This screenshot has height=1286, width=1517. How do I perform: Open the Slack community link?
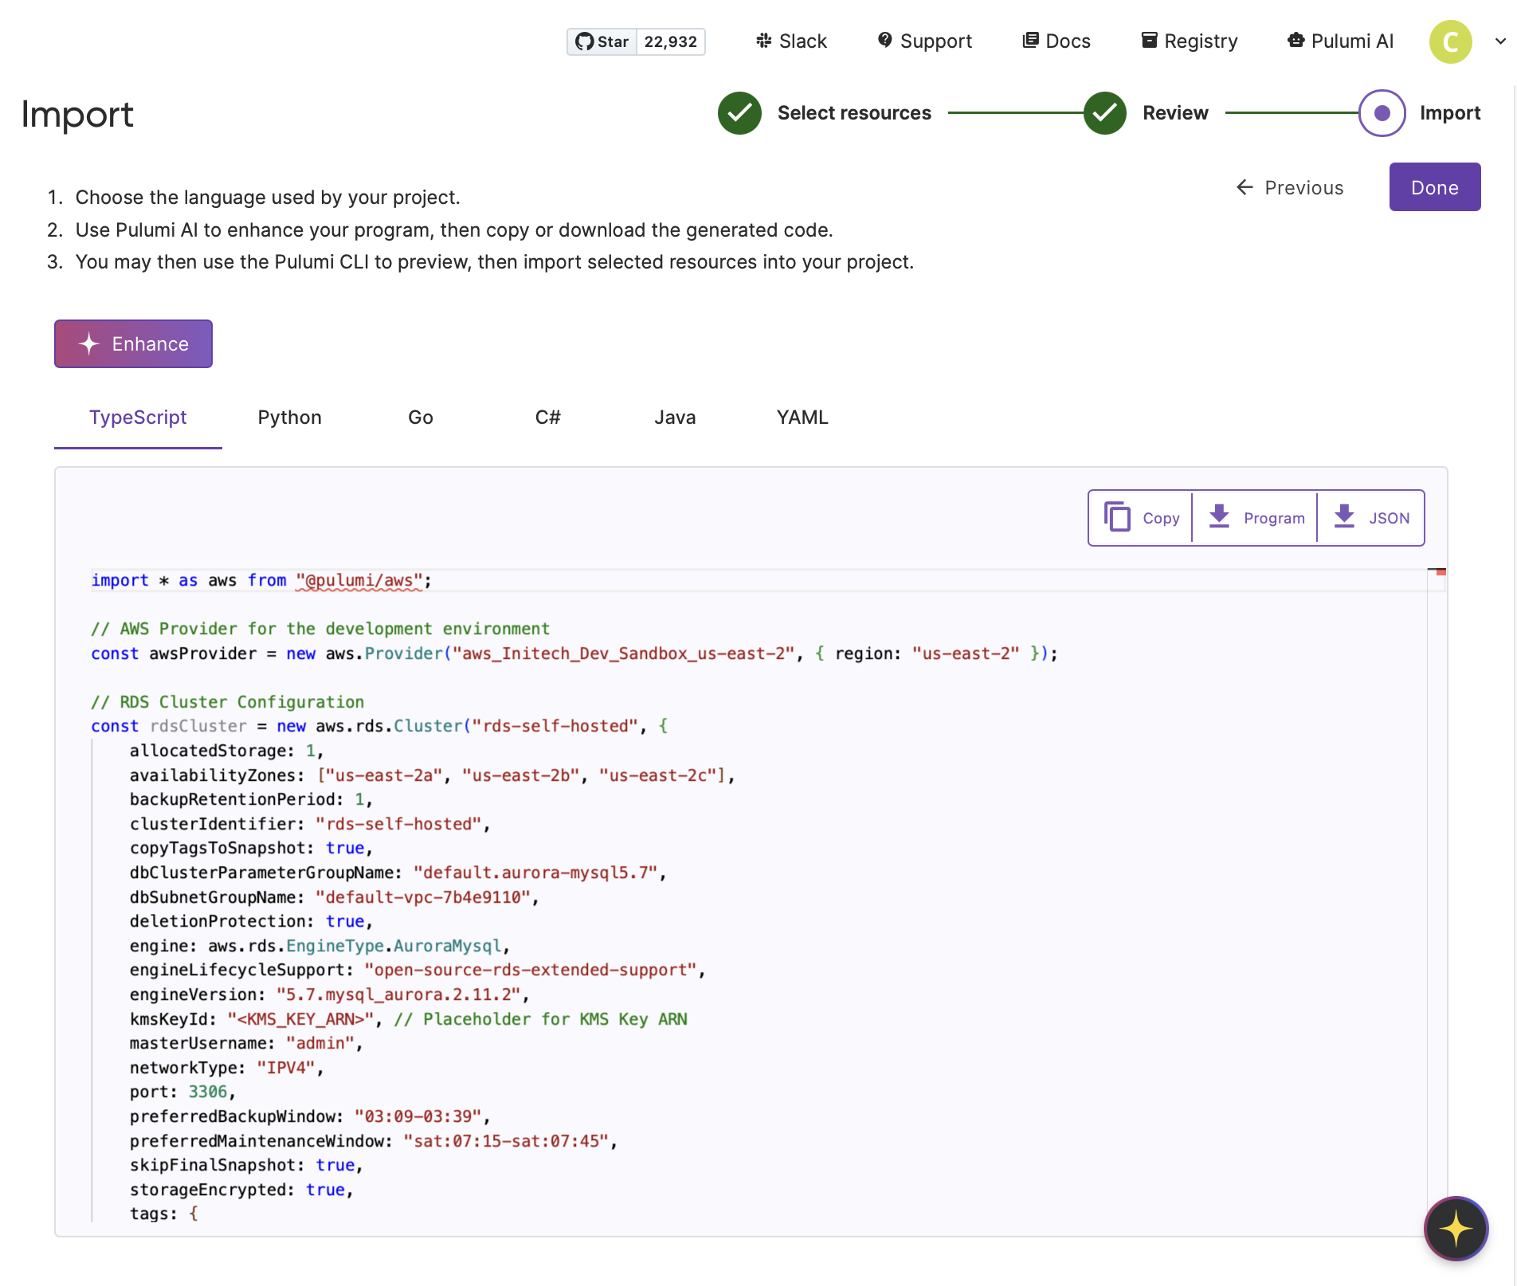point(791,41)
